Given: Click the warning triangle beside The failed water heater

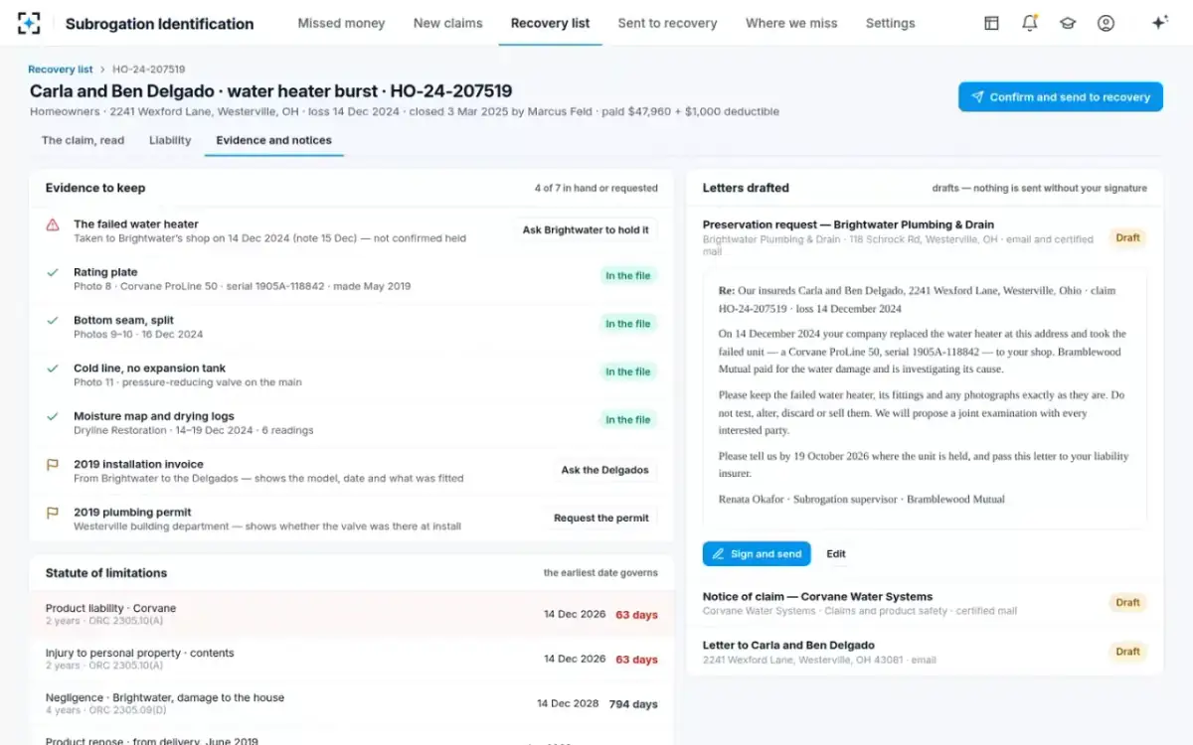Looking at the screenshot, I should (53, 225).
